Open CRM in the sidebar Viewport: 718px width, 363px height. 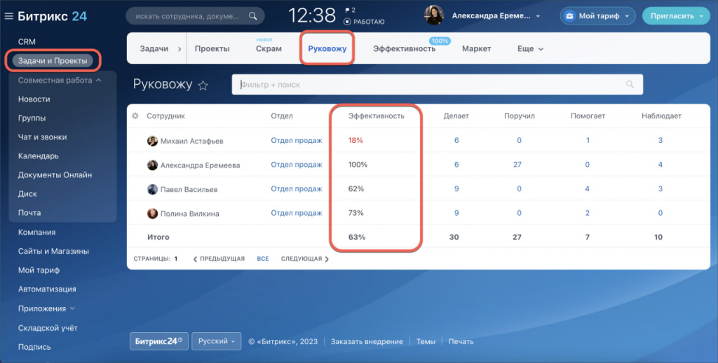tap(27, 41)
